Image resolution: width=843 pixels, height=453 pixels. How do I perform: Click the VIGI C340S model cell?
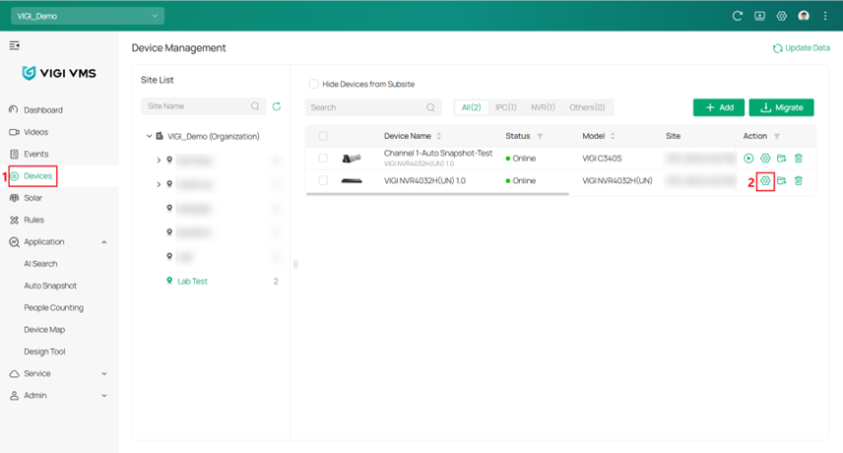point(602,158)
